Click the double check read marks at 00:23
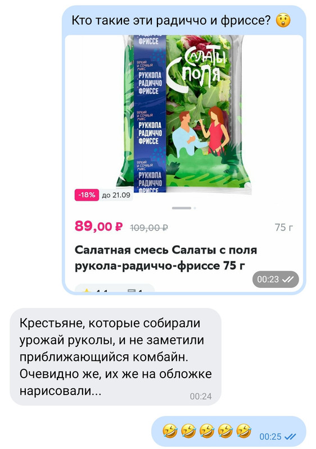 click(288, 280)
